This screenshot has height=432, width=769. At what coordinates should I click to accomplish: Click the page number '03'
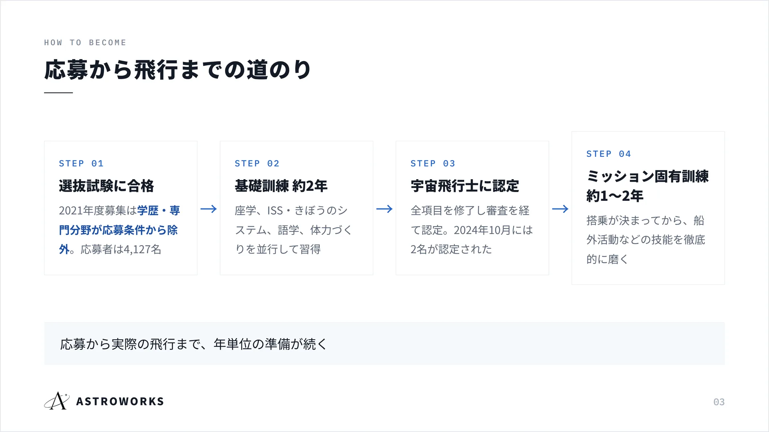click(719, 402)
